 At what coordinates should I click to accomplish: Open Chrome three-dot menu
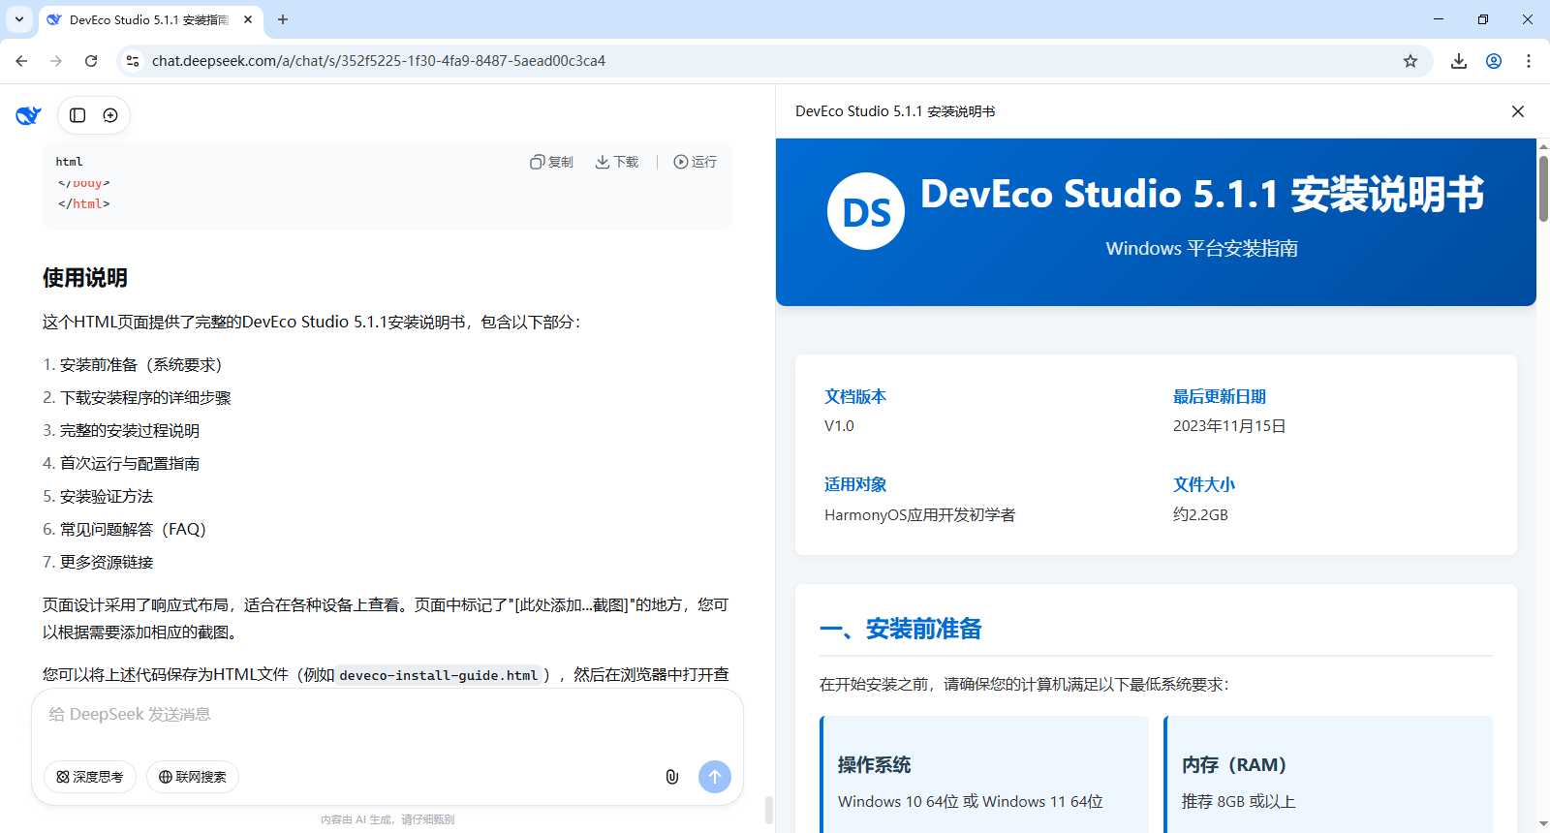point(1529,61)
